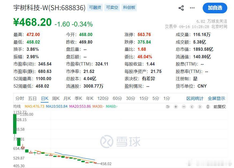Switch to the 5分 chart tab
Screen dimensions: 234x168
point(156,98)
